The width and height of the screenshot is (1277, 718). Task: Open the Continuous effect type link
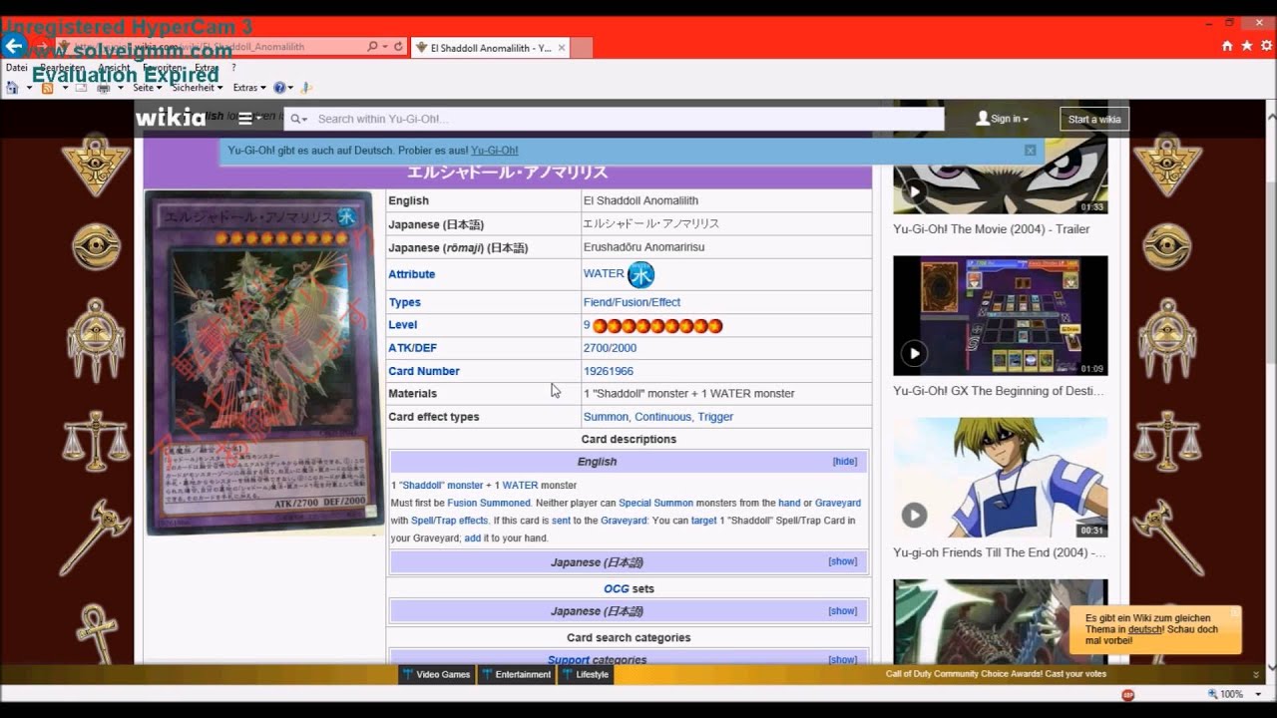click(662, 417)
